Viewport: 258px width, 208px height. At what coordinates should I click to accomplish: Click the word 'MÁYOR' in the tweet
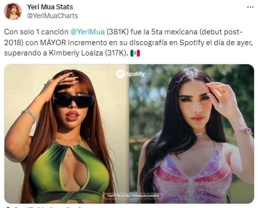point(53,43)
